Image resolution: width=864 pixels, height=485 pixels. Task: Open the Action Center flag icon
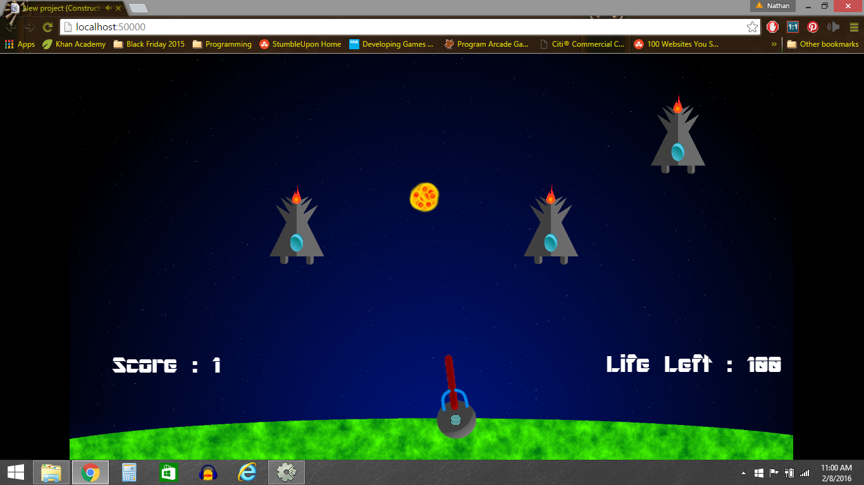pyautogui.click(x=774, y=472)
